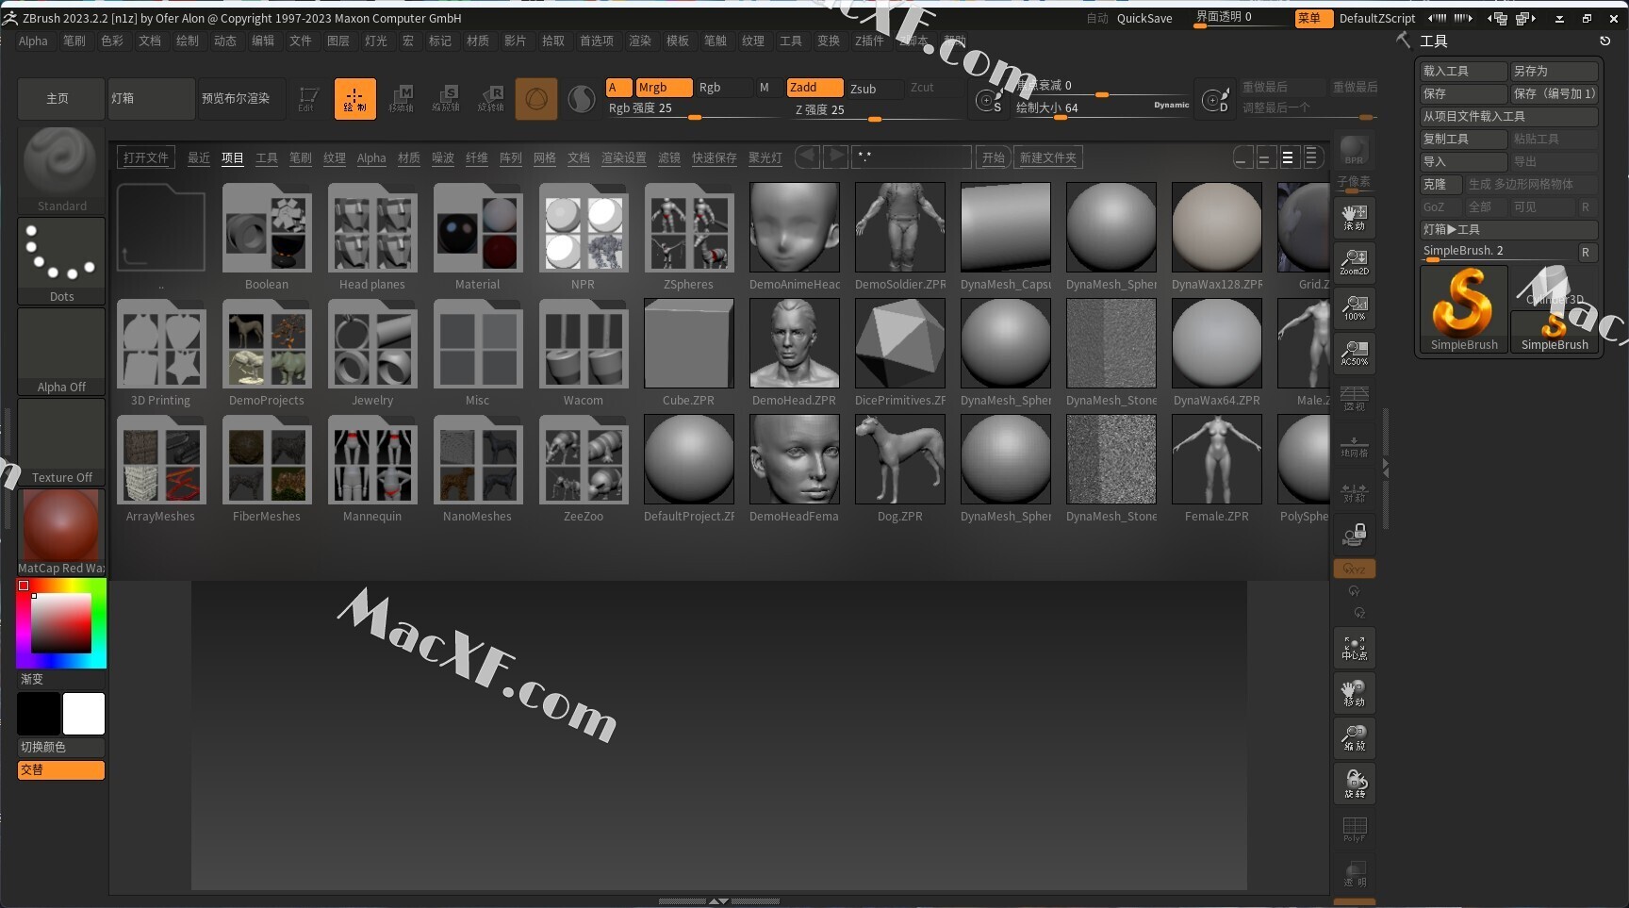1629x908 pixels.
Task: Open the Dots stroke selector
Action: (61, 261)
